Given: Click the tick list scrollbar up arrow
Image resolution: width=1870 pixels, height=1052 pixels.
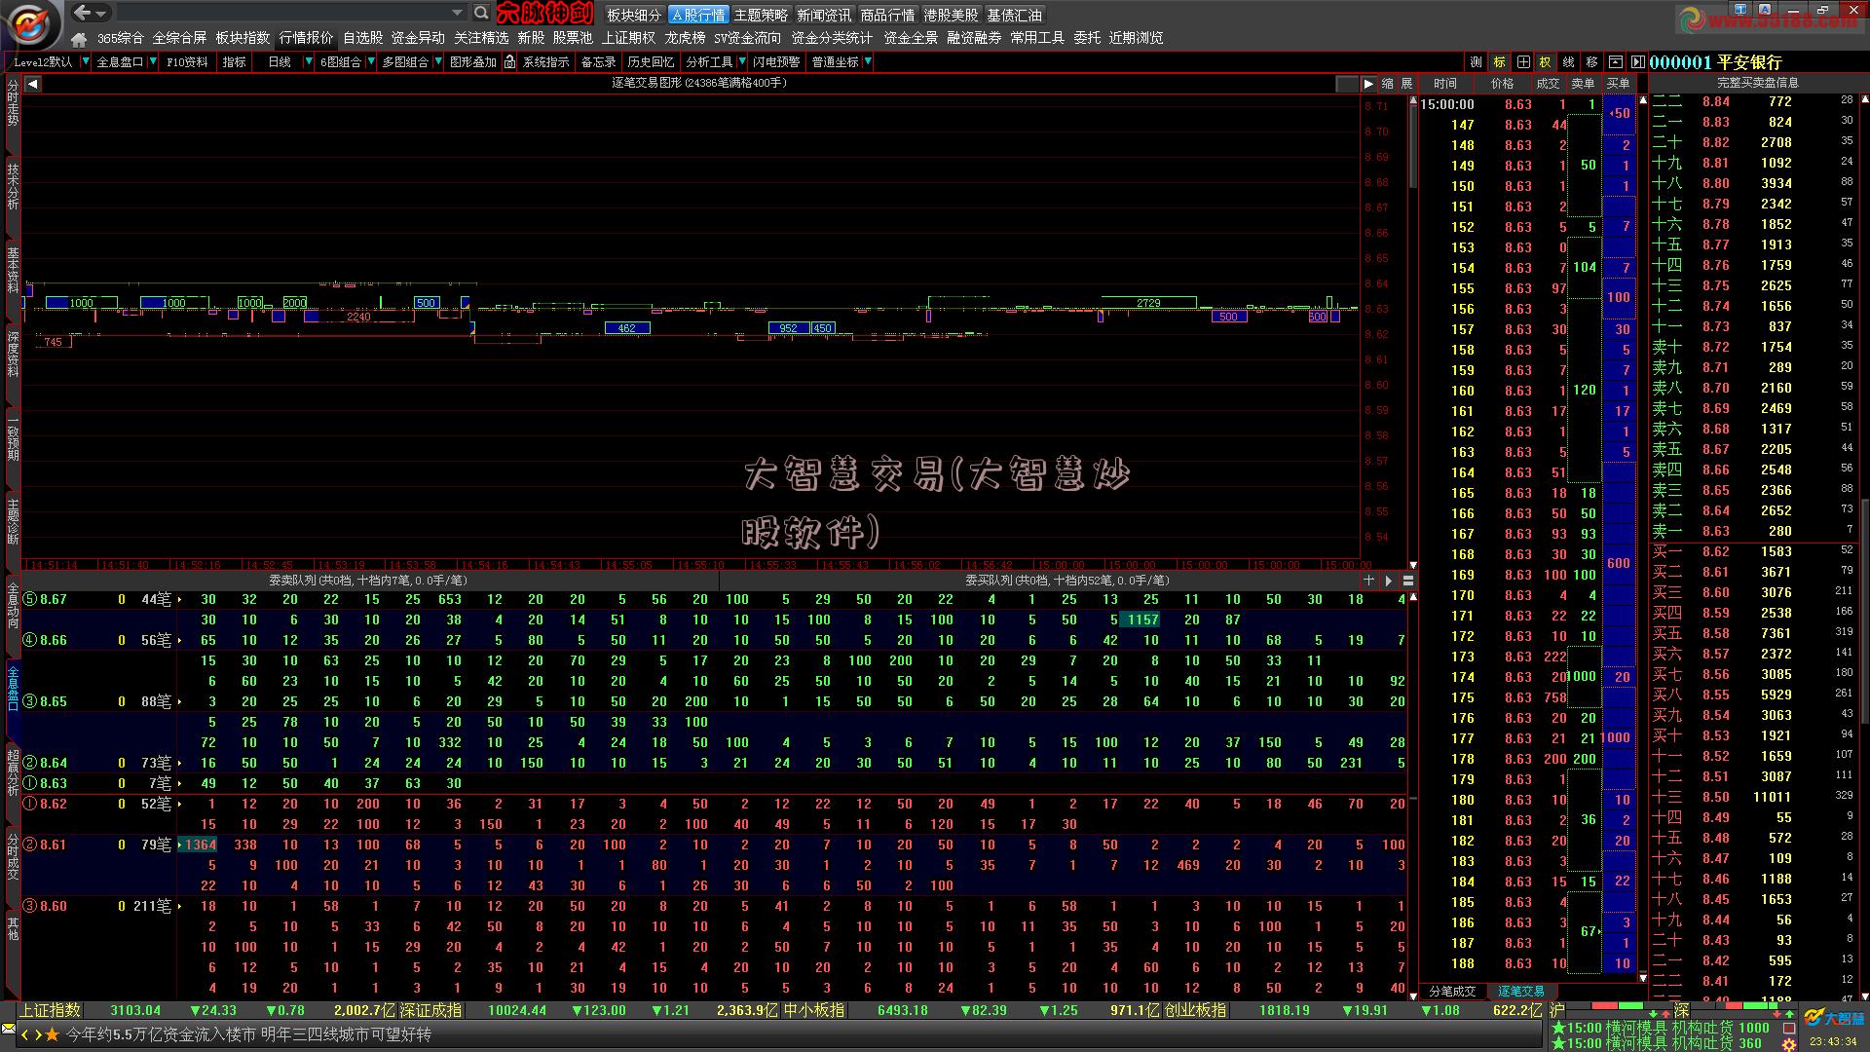Looking at the screenshot, I should coord(1644,100).
